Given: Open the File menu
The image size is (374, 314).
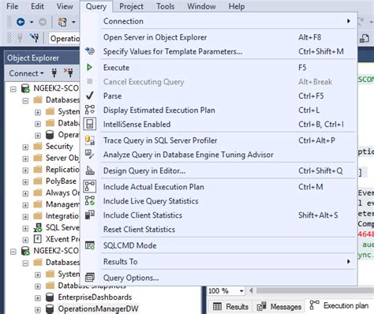Looking at the screenshot, I should pyautogui.click(x=13, y=6).
